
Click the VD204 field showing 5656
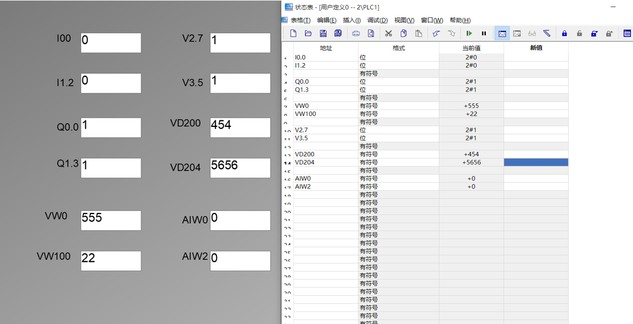click(240, 168)
